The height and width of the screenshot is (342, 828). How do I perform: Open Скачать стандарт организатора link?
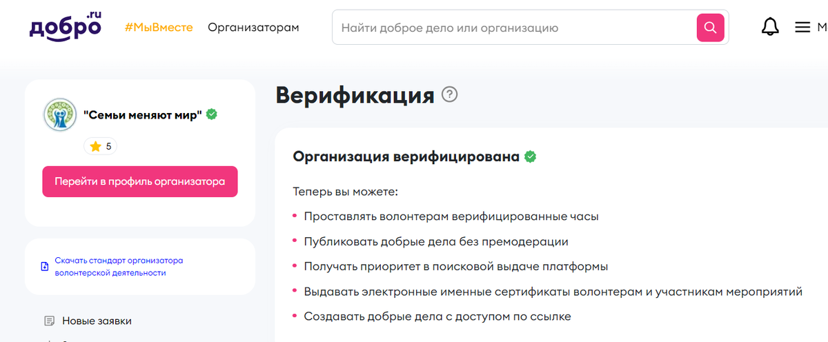[x=119, y=267]
